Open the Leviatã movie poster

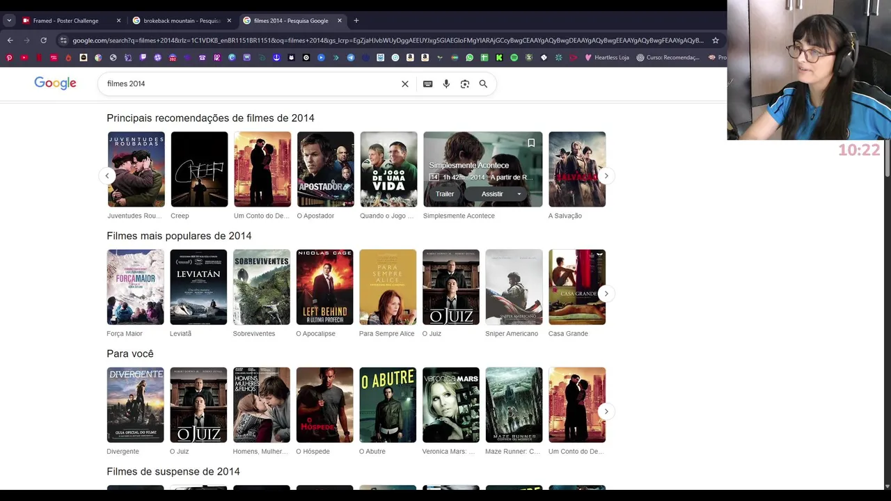[198, 287]
